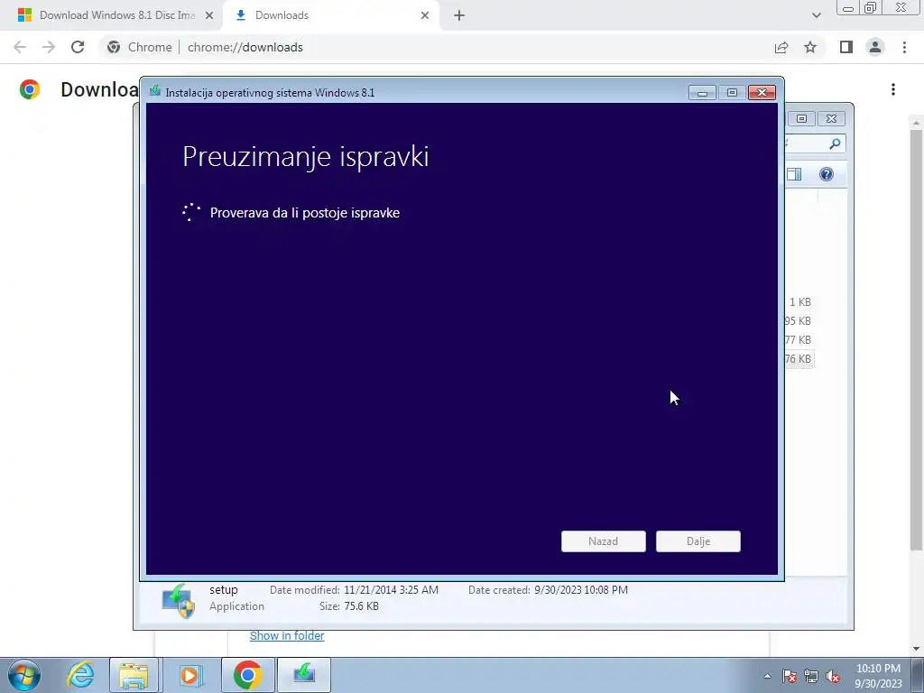The width and height of the screenshot is (924, 693).
Task: Open the tab search dropdown
Action: pos(816,15)
